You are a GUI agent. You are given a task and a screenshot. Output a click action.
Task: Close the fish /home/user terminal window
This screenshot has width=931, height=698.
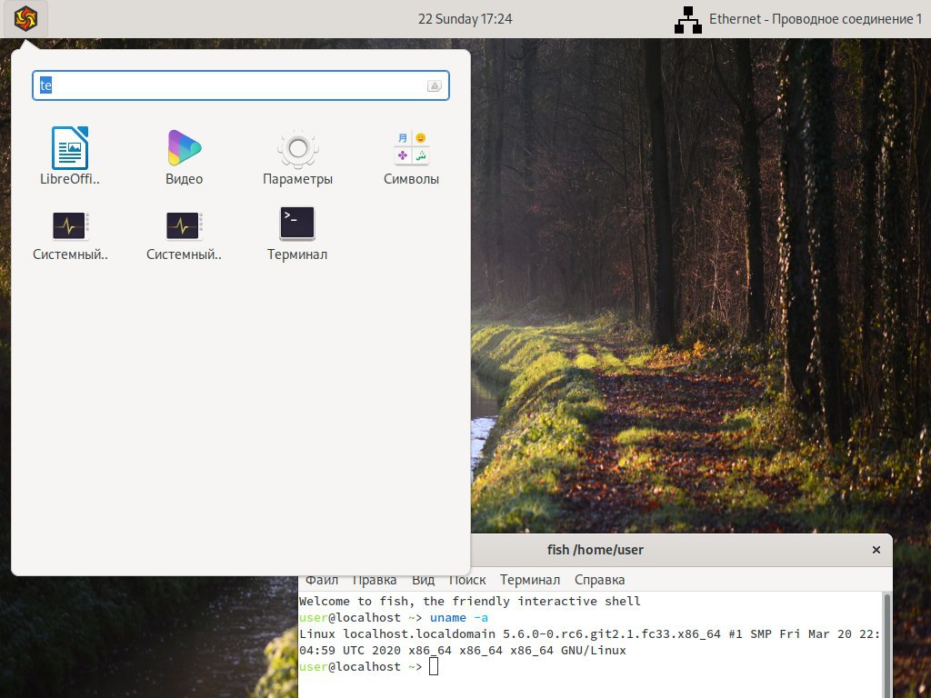coord(876,550)
